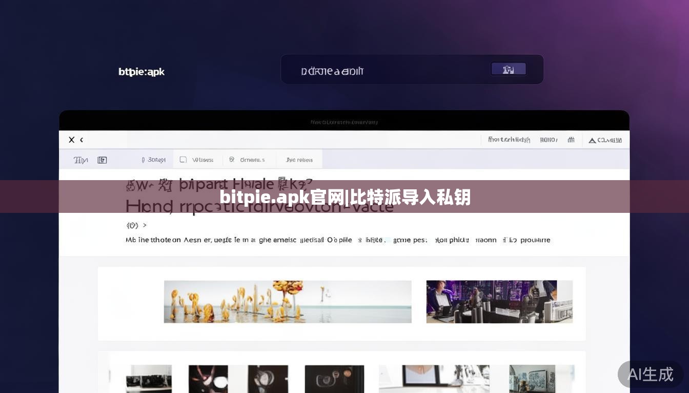The width and height of the screenshot is (689, 393).
Task: Open the golden sculptures banner image
Action: tap(288, 301)
